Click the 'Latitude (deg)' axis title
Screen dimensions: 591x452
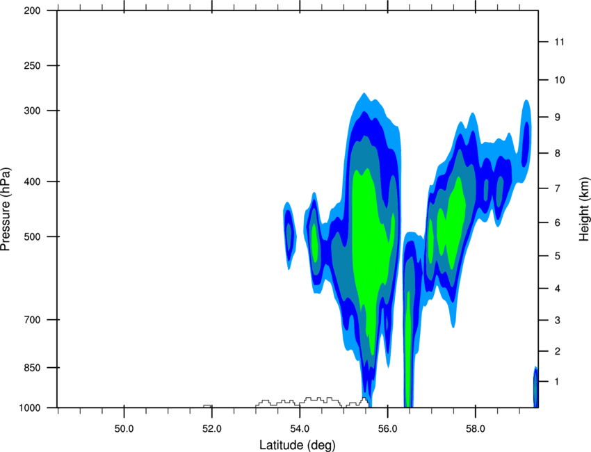297,445
